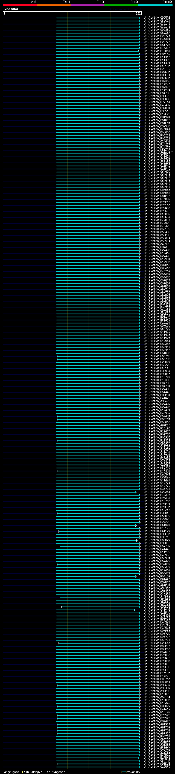Select the UniRef100_Q33516 label
Image resolution: width=175 pixels, height=774 pixels.
click(157, 111)
